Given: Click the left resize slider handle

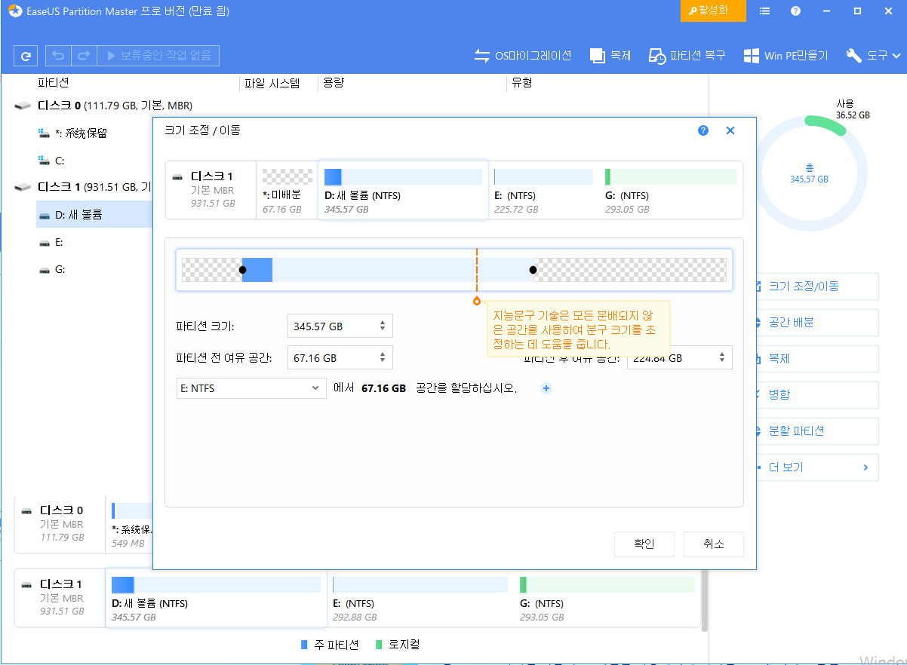Looking at the screenshot, I should pyautogui.click(x=243, y=269).
